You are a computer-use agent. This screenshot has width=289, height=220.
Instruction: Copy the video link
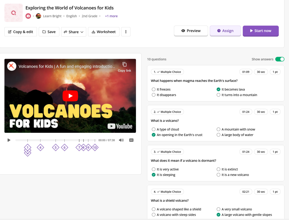coord(124,67)
